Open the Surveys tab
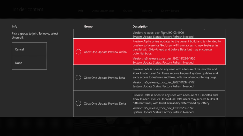The height and width of the screenshot is (136, 243). [x=147, y=11]
